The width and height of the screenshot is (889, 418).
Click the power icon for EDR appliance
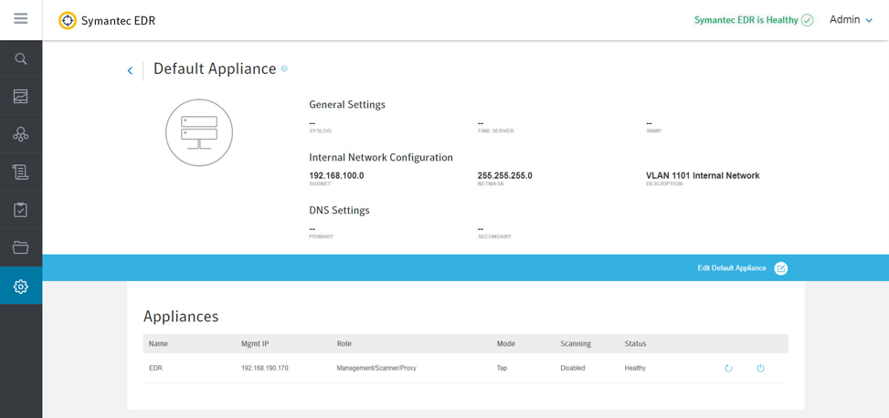click(760, 369)
